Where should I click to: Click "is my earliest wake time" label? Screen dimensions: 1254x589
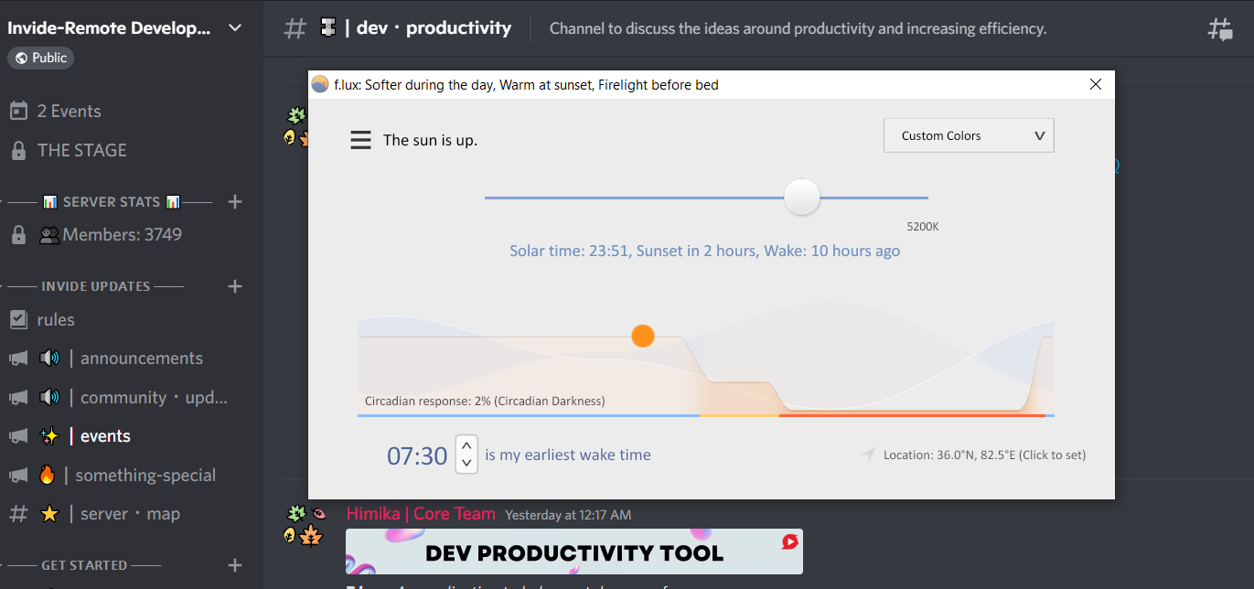pyautogui.click(x=568, y=455)
